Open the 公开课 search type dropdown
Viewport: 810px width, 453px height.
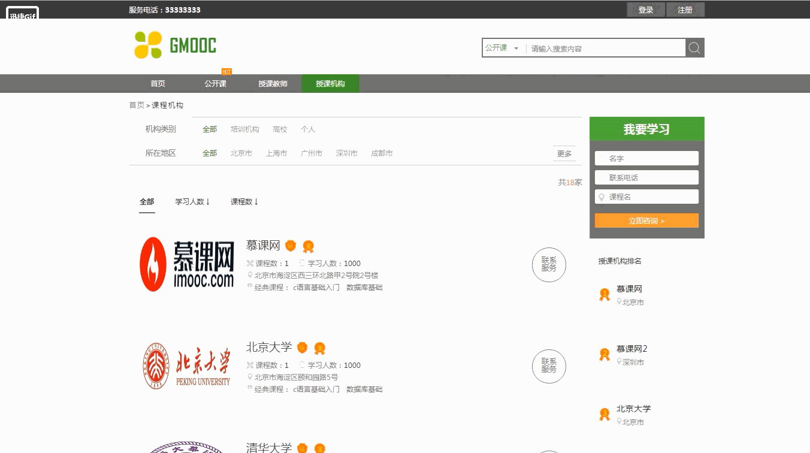(502, 48)
